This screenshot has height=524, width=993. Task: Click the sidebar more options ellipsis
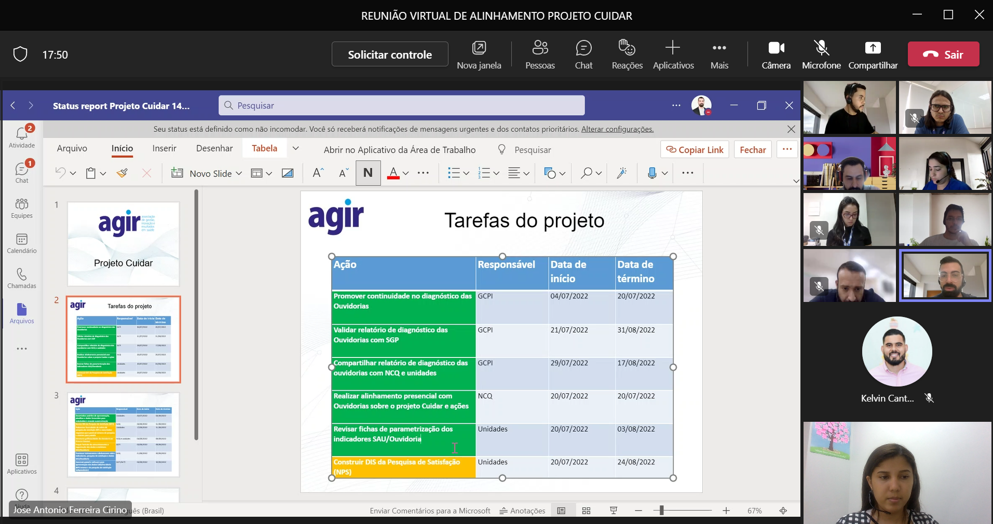[x=22, y=349]
